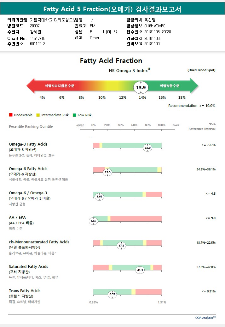Click the teal report title header bar
This screenshot has width=225, height=327.
[112, 9]
